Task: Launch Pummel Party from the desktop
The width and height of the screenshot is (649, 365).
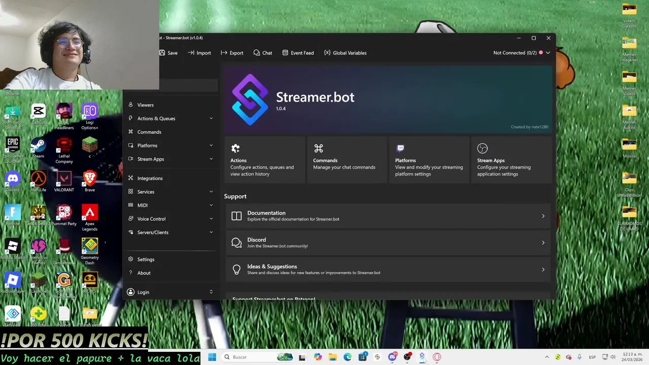Action: pos(64,215)
